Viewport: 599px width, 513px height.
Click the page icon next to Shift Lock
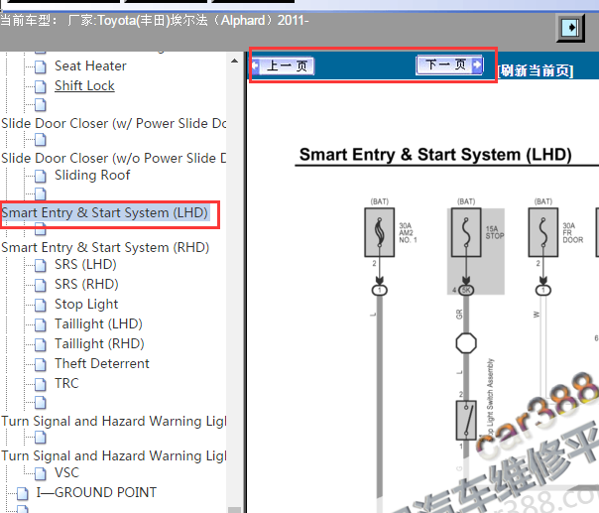tap(41, 86)
